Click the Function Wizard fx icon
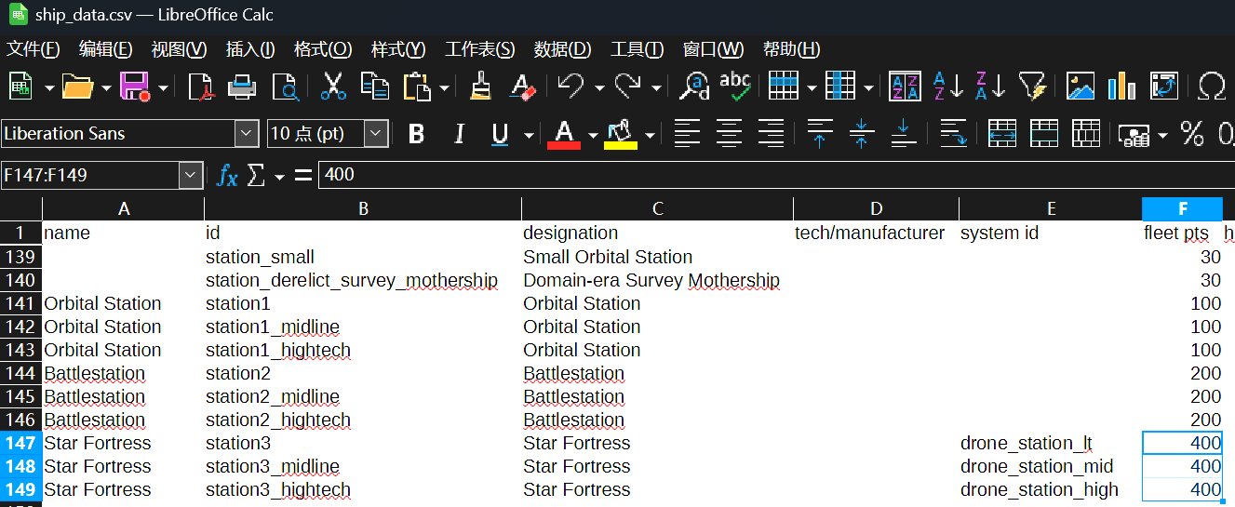The height and width of the screenshot is (507, 1235). [x=227, y=175]
